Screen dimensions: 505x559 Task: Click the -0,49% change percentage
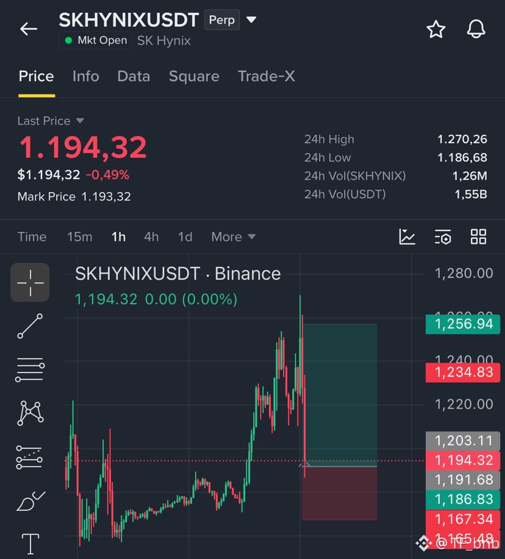pyautogui.click(x=107, y=175)
